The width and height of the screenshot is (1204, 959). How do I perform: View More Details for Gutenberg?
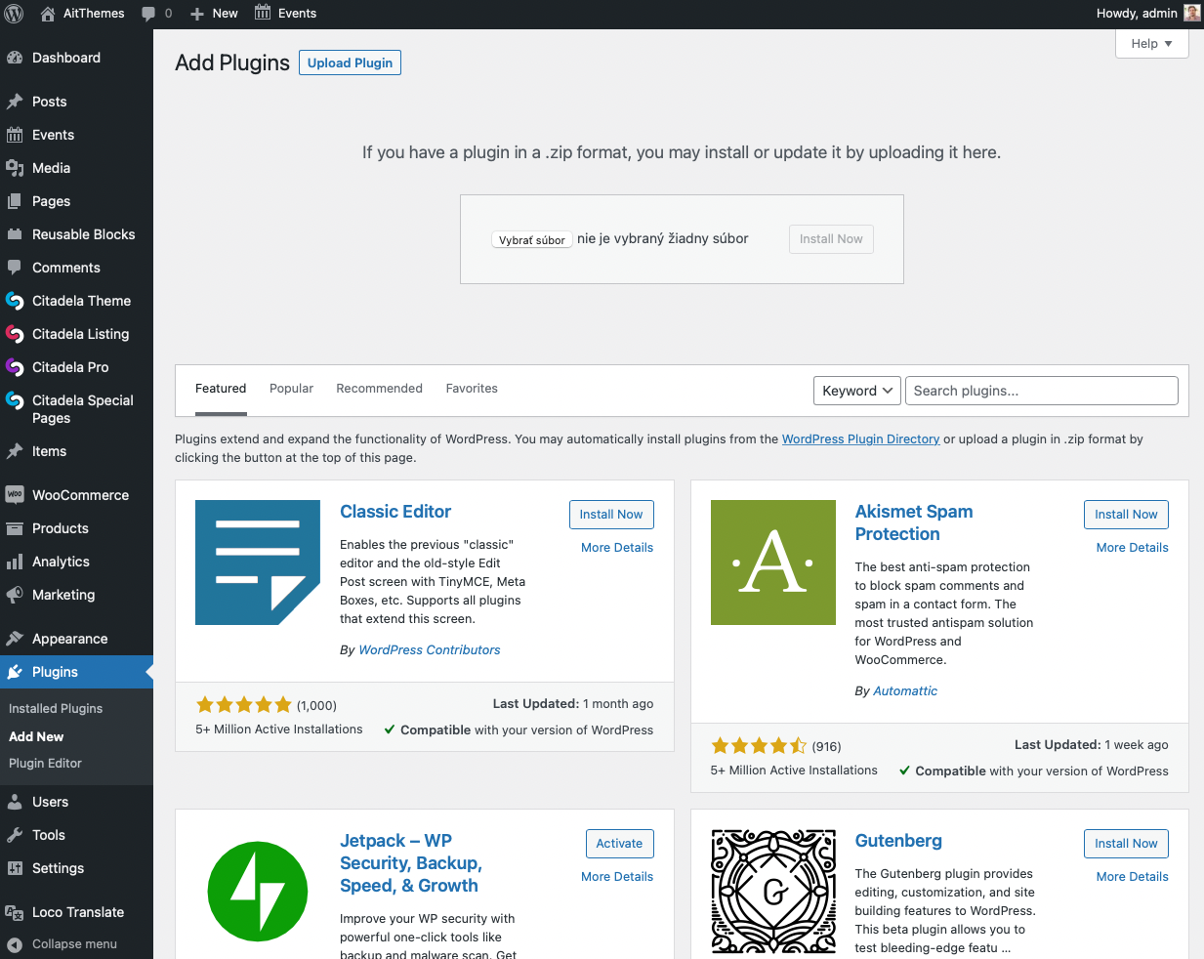click(1133, 877)
